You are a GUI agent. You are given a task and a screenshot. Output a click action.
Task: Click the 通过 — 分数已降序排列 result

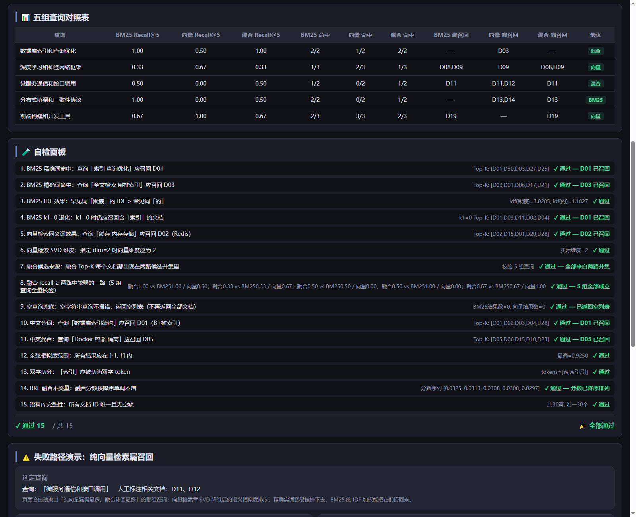[577, 388]
